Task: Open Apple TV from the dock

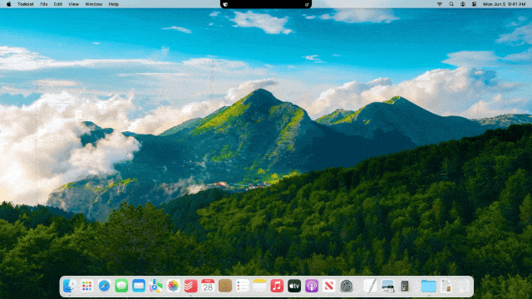Action: point(294,286)
